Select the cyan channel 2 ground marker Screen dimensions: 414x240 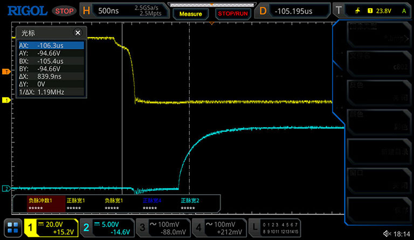[x=6, y=188]
